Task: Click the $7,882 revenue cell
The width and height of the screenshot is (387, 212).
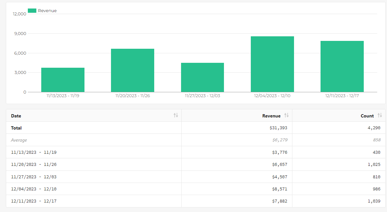Action: click(x=280, y=201)
